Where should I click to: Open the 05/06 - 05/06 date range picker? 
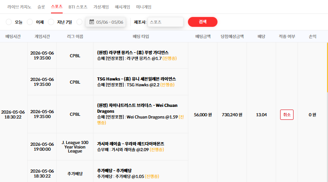click(x=106, y=22)
